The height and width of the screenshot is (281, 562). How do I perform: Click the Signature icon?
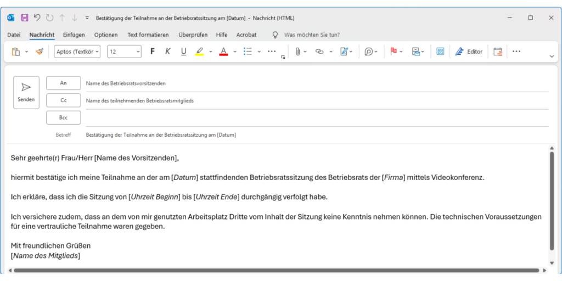coord(345,52)
